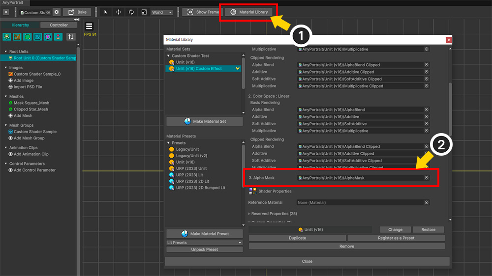Image resolution: width=492 pixels, height=276 pixels.
Task: Select the Control Parameters filter icon
Action: [58, 37]
